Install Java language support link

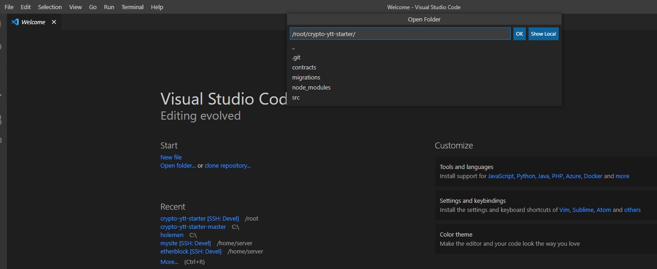pyautogui.click(x=543, y=176)
